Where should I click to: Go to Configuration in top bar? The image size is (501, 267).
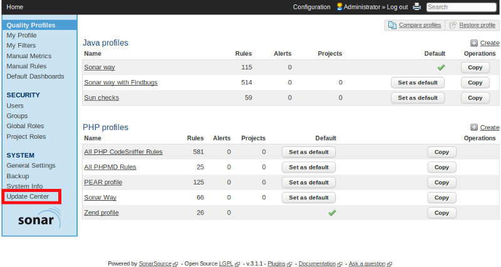[x=311, y=7]
